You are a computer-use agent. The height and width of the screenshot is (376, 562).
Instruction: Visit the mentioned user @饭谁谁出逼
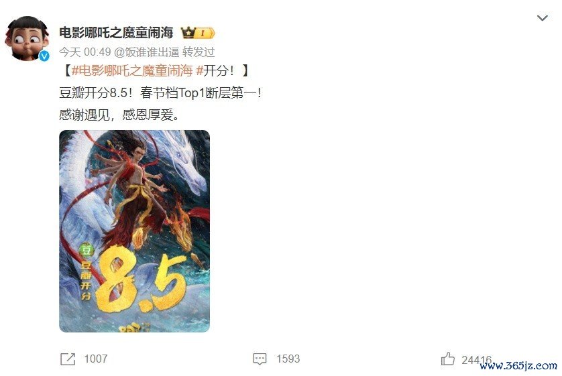[x=147, y=52]
